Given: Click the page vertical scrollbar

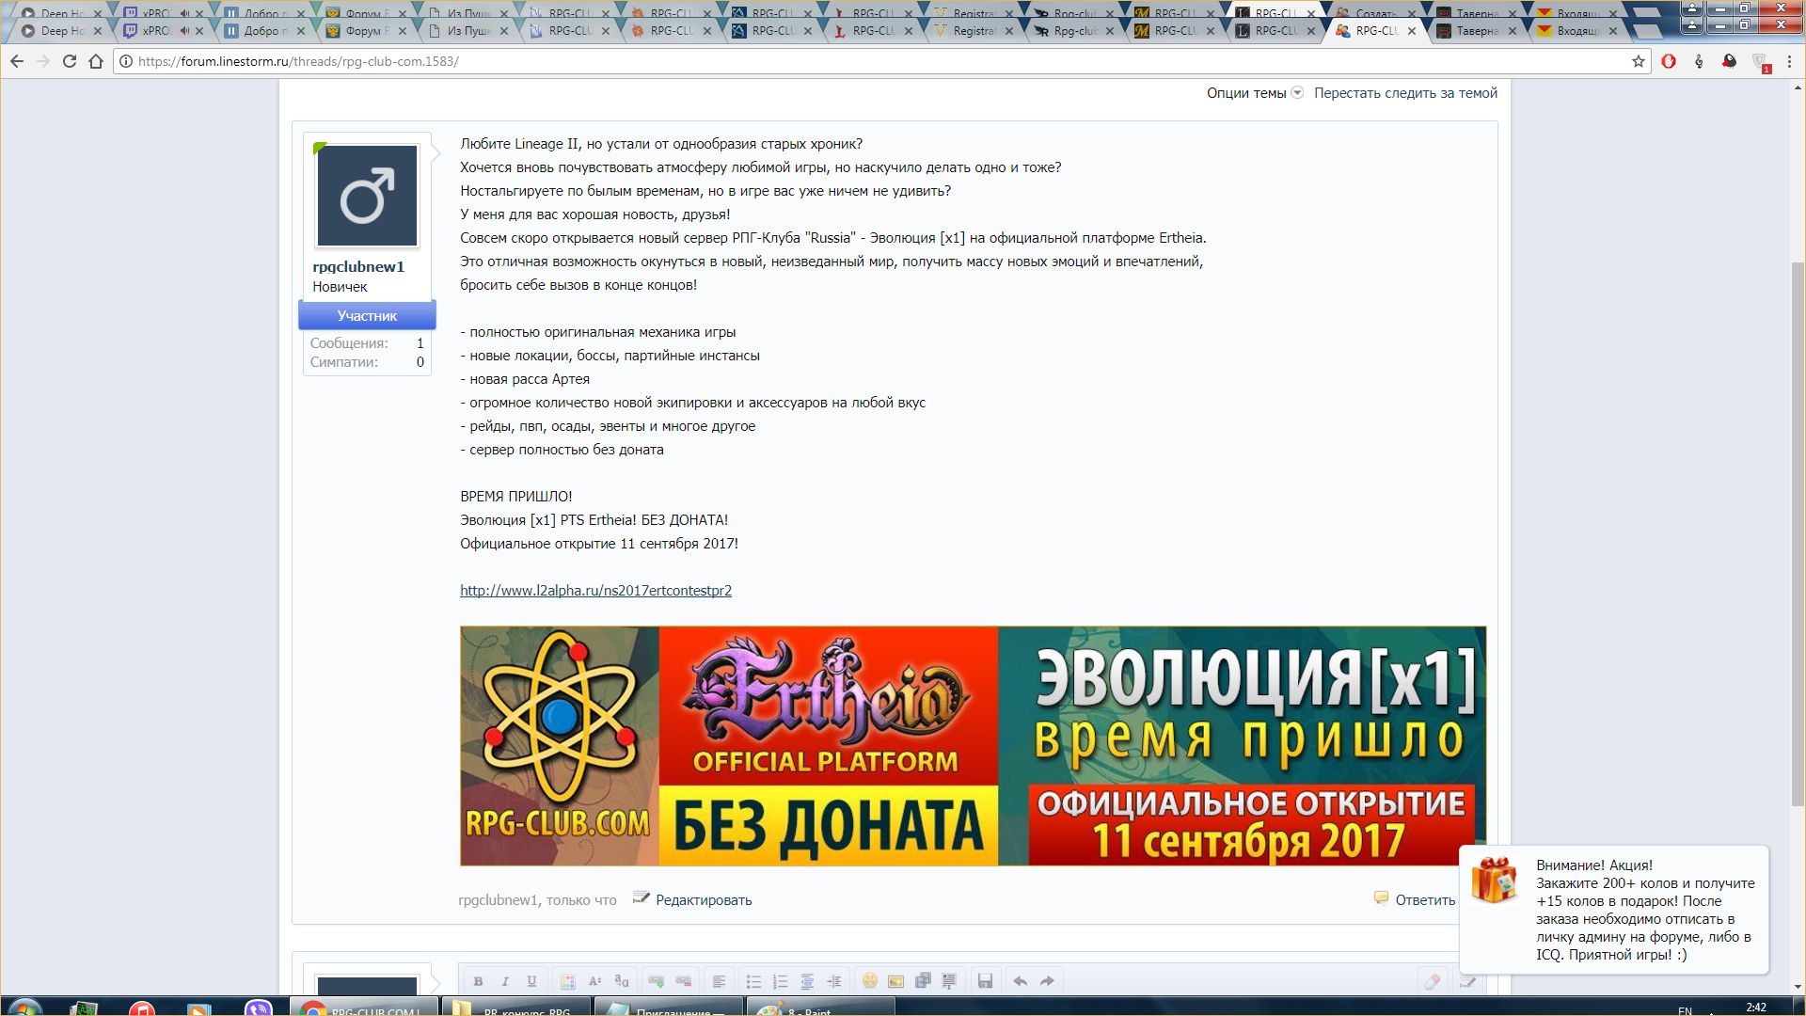Looking at the screenshot, I should pyautogui.click(x=1798, y=536).
